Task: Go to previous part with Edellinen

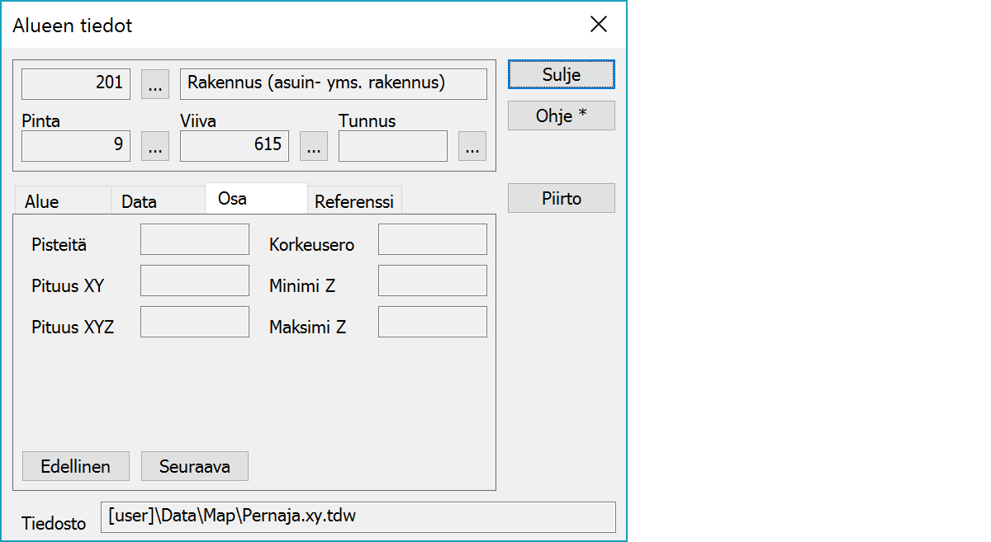Action: tap(75, 466)
